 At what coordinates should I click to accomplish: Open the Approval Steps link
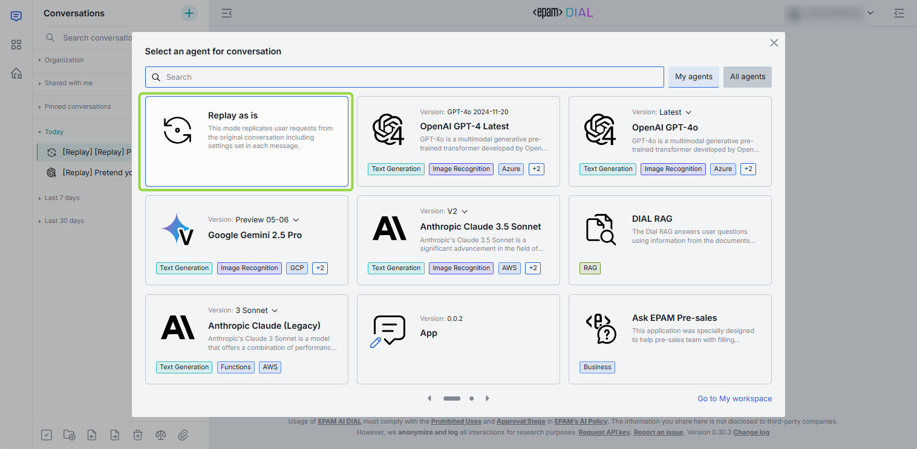point(521,421)
